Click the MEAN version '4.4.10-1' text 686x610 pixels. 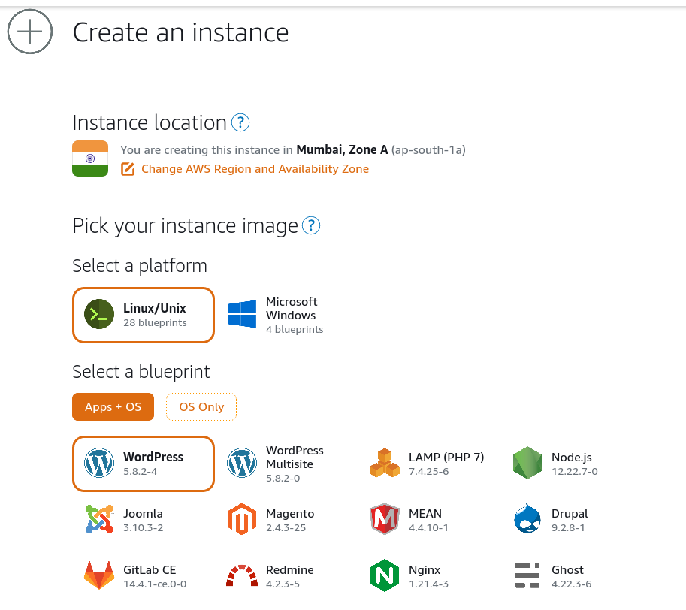428,528
